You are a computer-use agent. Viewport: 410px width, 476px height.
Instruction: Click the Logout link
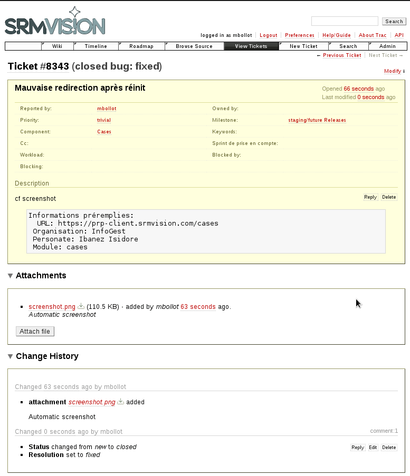268,35
